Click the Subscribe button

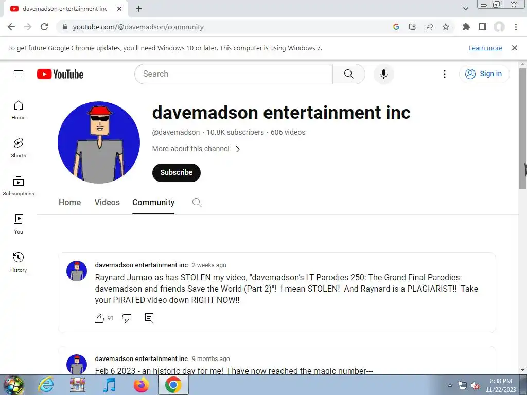pyautogui.click(x=177, y=173)
